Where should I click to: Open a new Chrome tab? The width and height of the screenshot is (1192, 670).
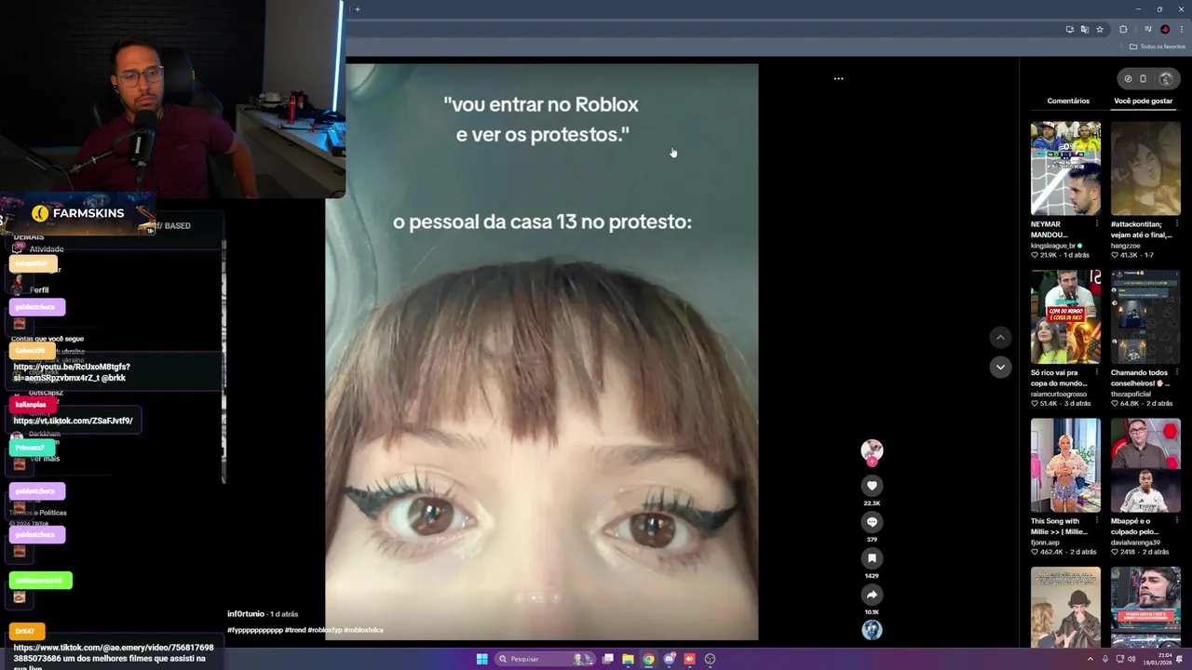point(357,9)
